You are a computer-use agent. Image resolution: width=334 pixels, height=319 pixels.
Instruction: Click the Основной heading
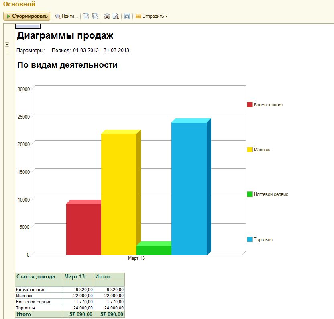point(19,4)
